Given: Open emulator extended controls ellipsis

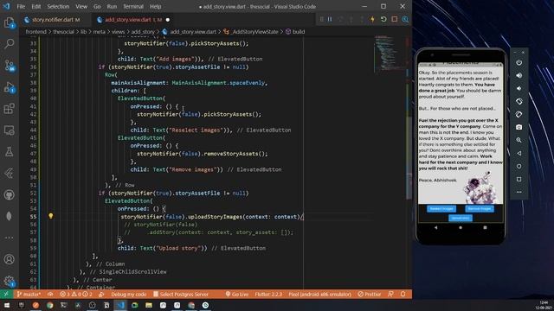Looking at the screenshot, I should point(519,192).
